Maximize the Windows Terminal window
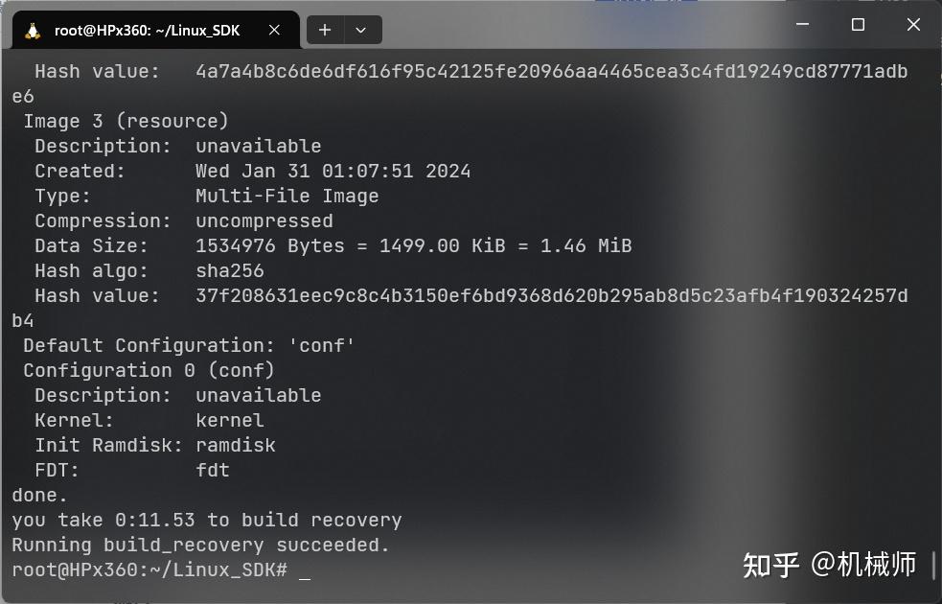This screenshot has width=942, height=604. (858, 25)
